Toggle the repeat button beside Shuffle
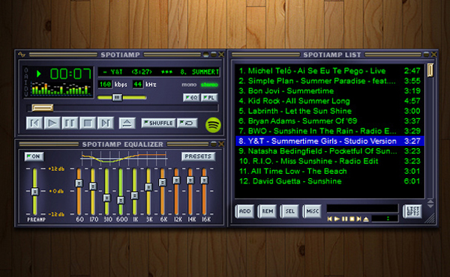The height and width of the screenshot is (277, 450). [x=187, y=123]
